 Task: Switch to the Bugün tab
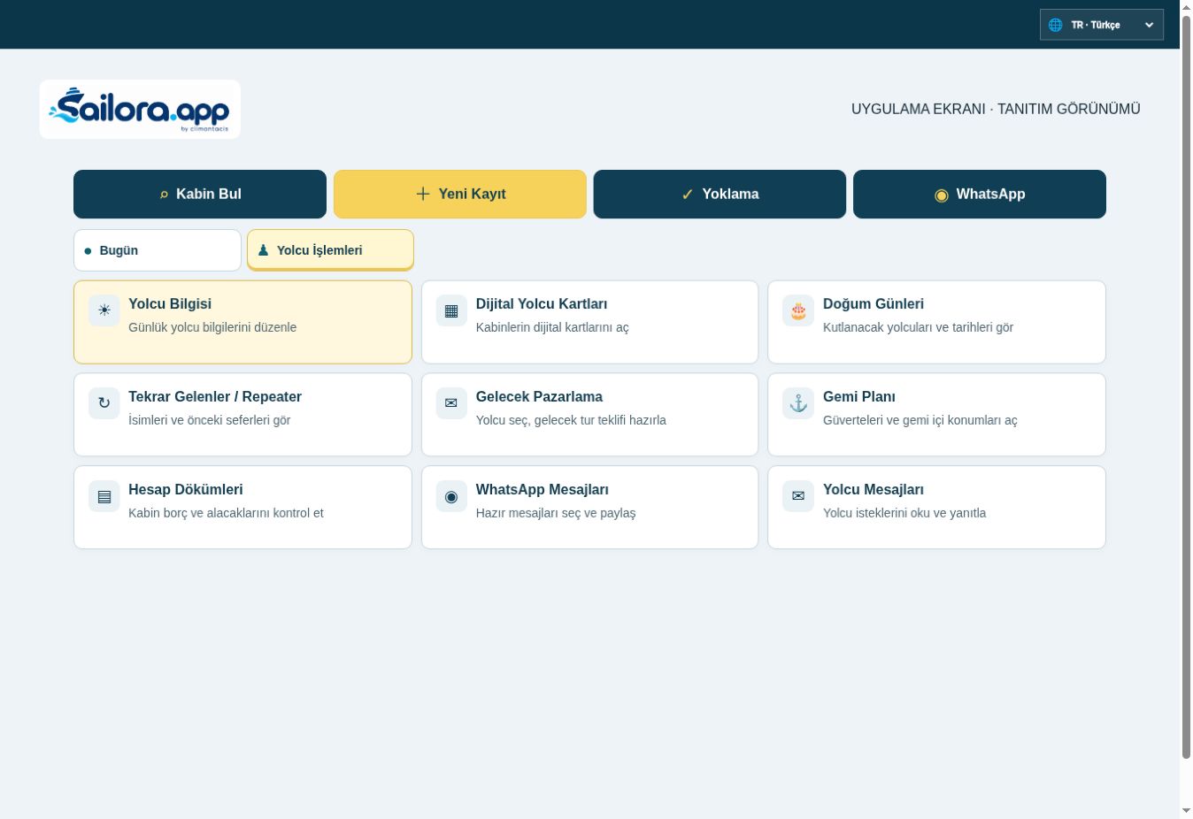[x=158, y=250]
